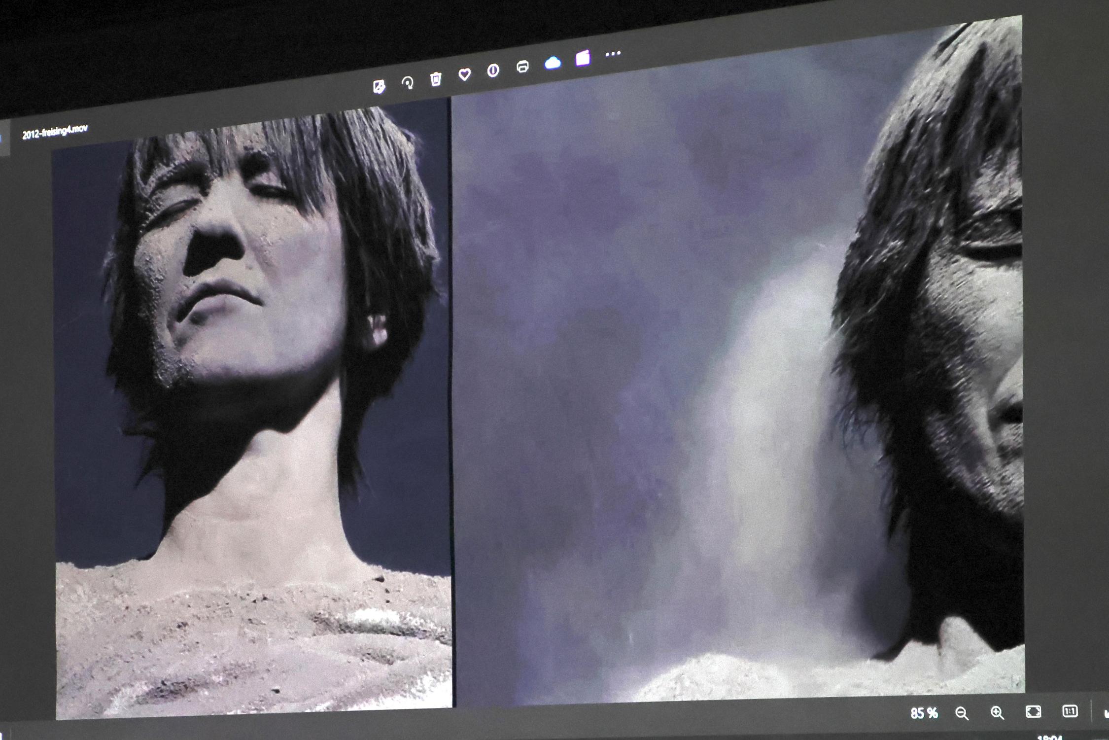This screenshot has height=740, width=1109.
Task: Rotate the photo with the rotate icon
Action: click(407, 82)
